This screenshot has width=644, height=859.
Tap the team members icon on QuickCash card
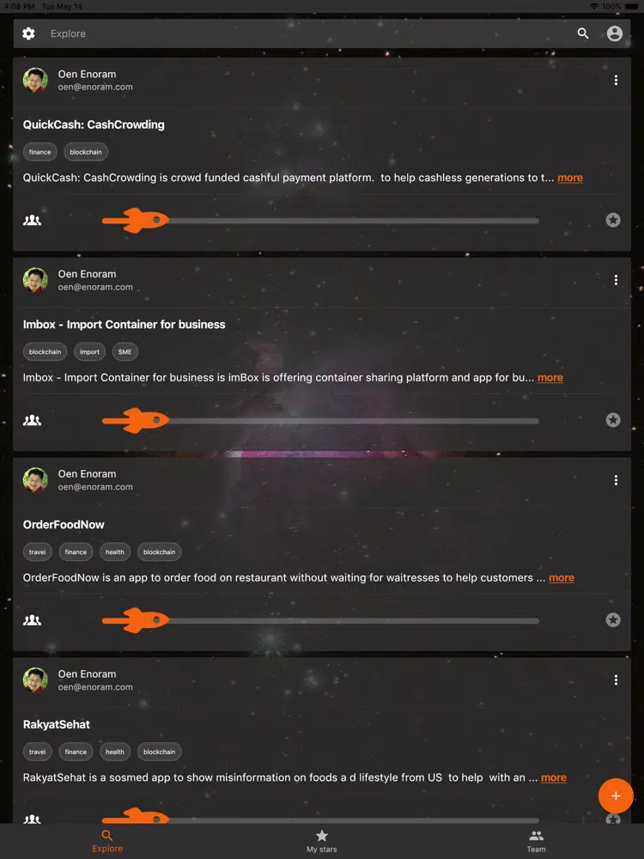click(32, 220)
